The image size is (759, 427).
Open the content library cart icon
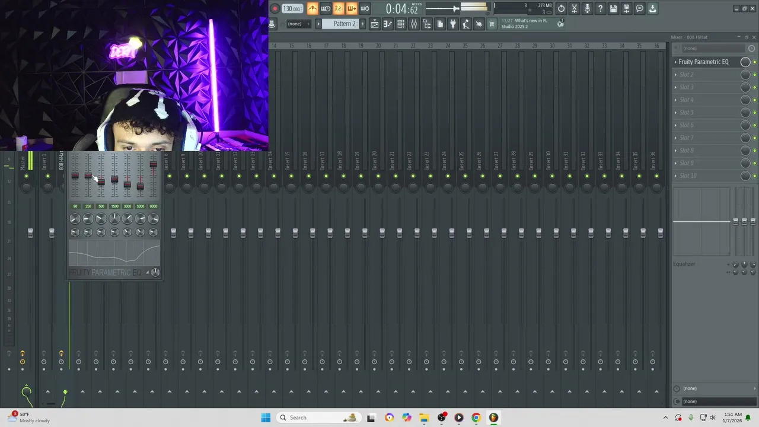pos(492,24)
